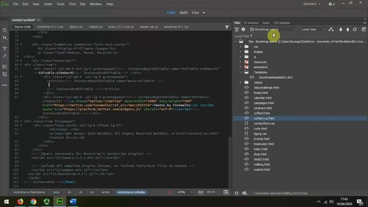Screen dimensions: 368x207
Task: Open the HTML language dropdown in status bar
Action: click(185, 192)
